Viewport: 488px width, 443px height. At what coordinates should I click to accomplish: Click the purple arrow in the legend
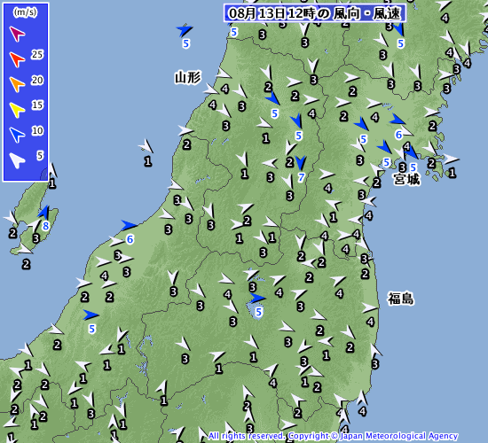tap(17, 34)
